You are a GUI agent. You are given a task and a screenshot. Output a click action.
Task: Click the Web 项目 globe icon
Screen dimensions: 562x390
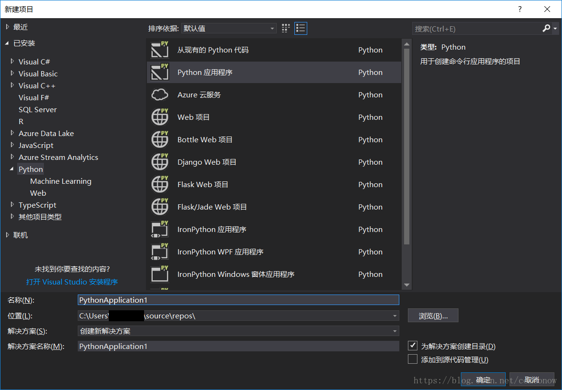pyautogui.click(x=159, y=117)
